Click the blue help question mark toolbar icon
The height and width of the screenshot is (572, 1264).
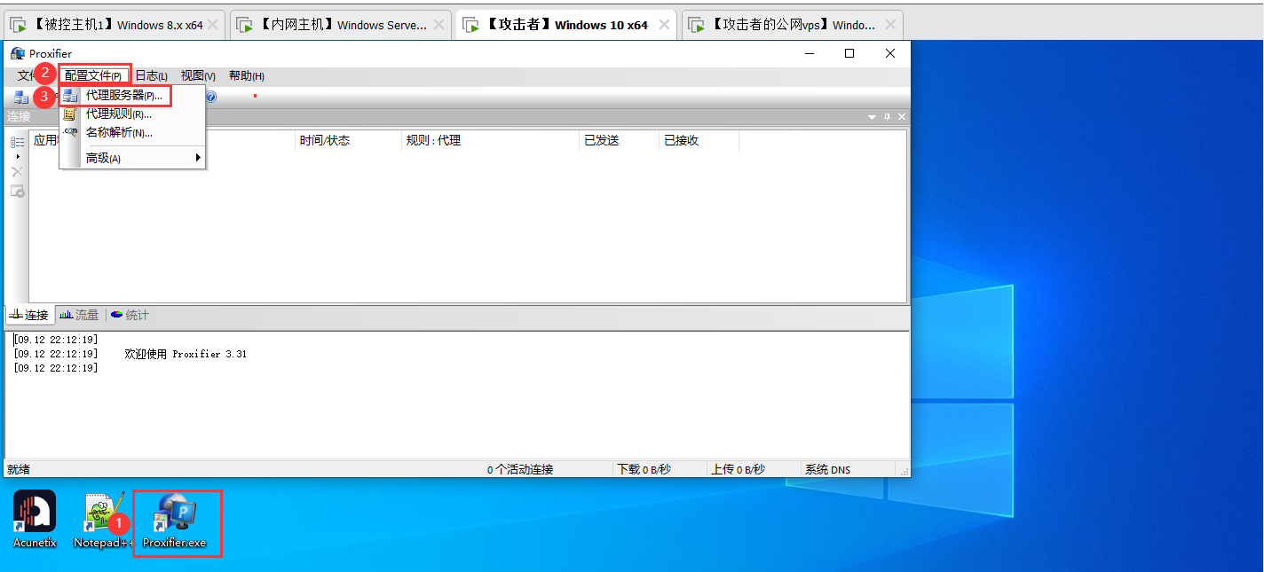pyautogui.click(x=211, y=97)
